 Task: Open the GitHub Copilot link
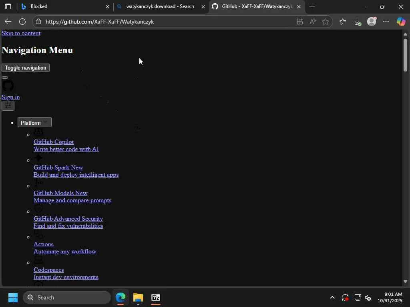(x=54, y=142)
